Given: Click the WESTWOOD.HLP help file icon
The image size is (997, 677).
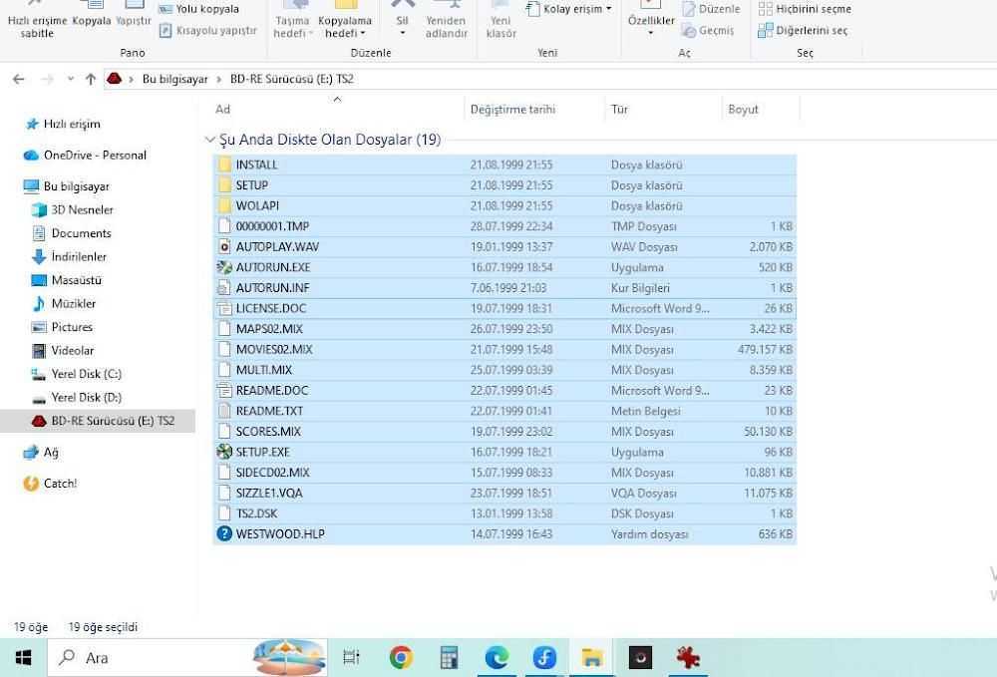Looking at the screenshot, I should pos(223,534).
